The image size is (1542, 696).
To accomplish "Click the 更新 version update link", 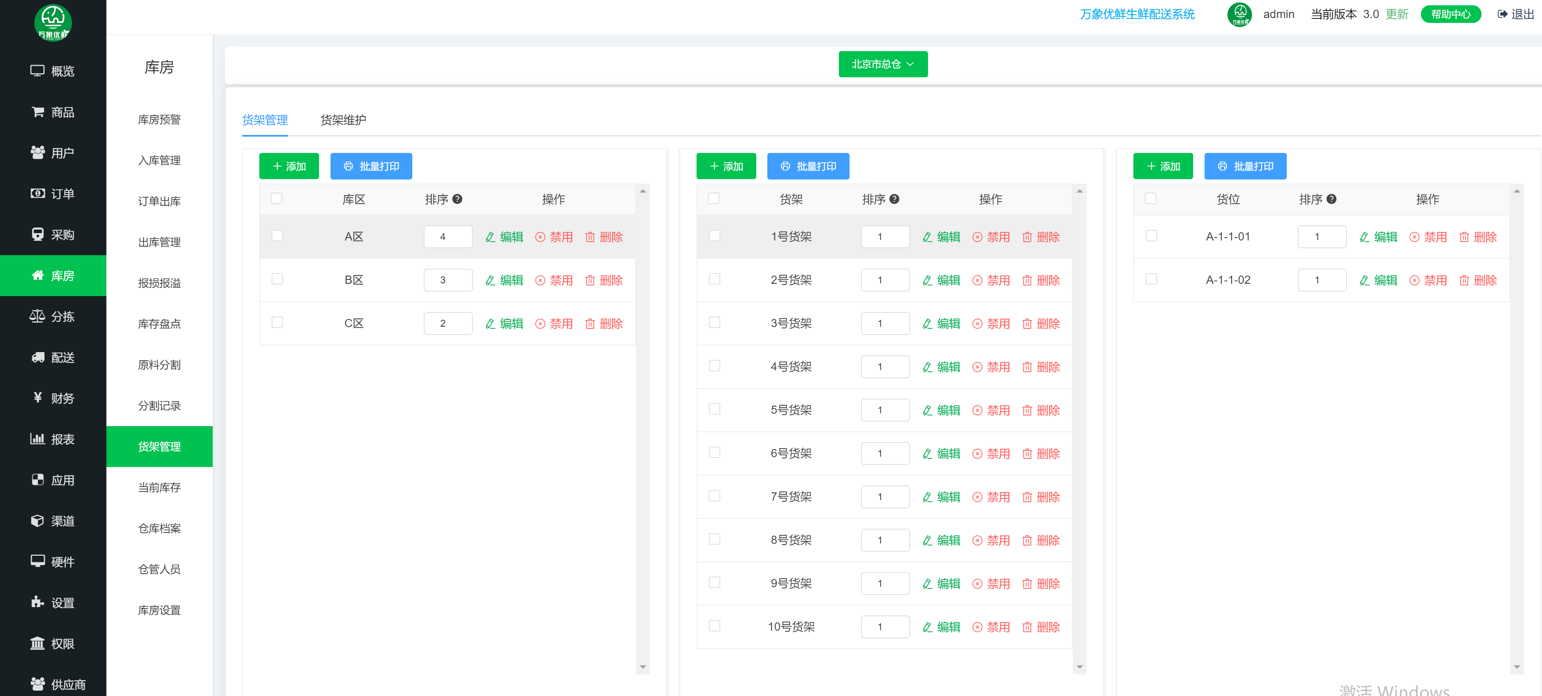I will (x=1396, y=14).
